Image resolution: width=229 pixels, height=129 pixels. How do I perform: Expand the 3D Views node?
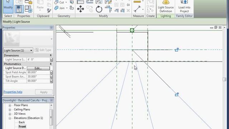[10, 114]
